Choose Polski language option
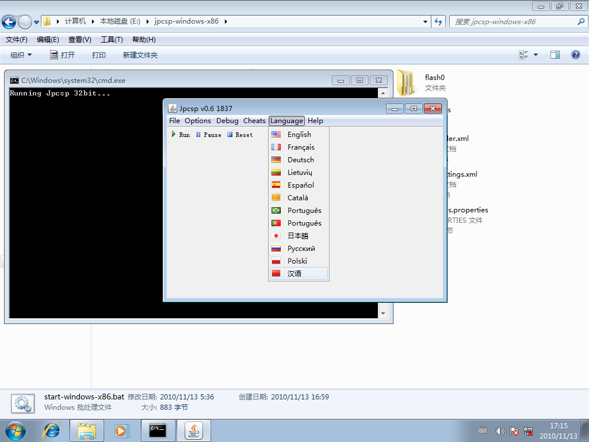The height and width of the screenshot is (442, 589). click(x=299, y=261)
